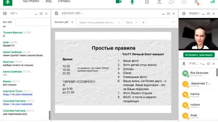Screen dimensions: 218x122
Task: Minimize the participants panel
Action: 203,64
